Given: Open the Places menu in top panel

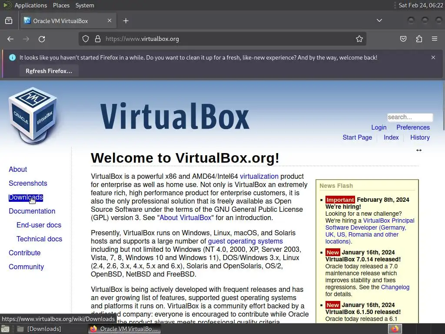Looking at the screenshot, I should click(x=61, y=5).
